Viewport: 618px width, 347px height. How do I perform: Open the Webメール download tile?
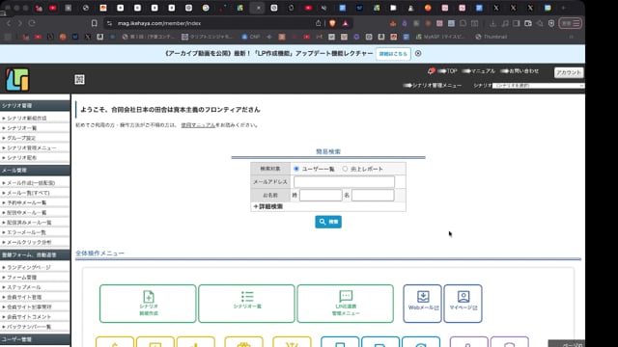(x=422, y=304)
